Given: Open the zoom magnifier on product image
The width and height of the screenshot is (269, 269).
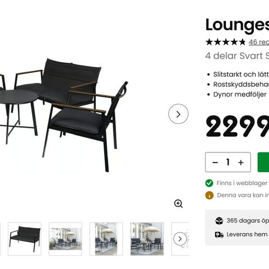Looking at the screenshot, I should [178, 203].
